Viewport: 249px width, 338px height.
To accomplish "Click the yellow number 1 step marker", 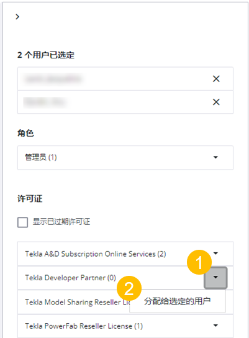I will coord(199,262).
